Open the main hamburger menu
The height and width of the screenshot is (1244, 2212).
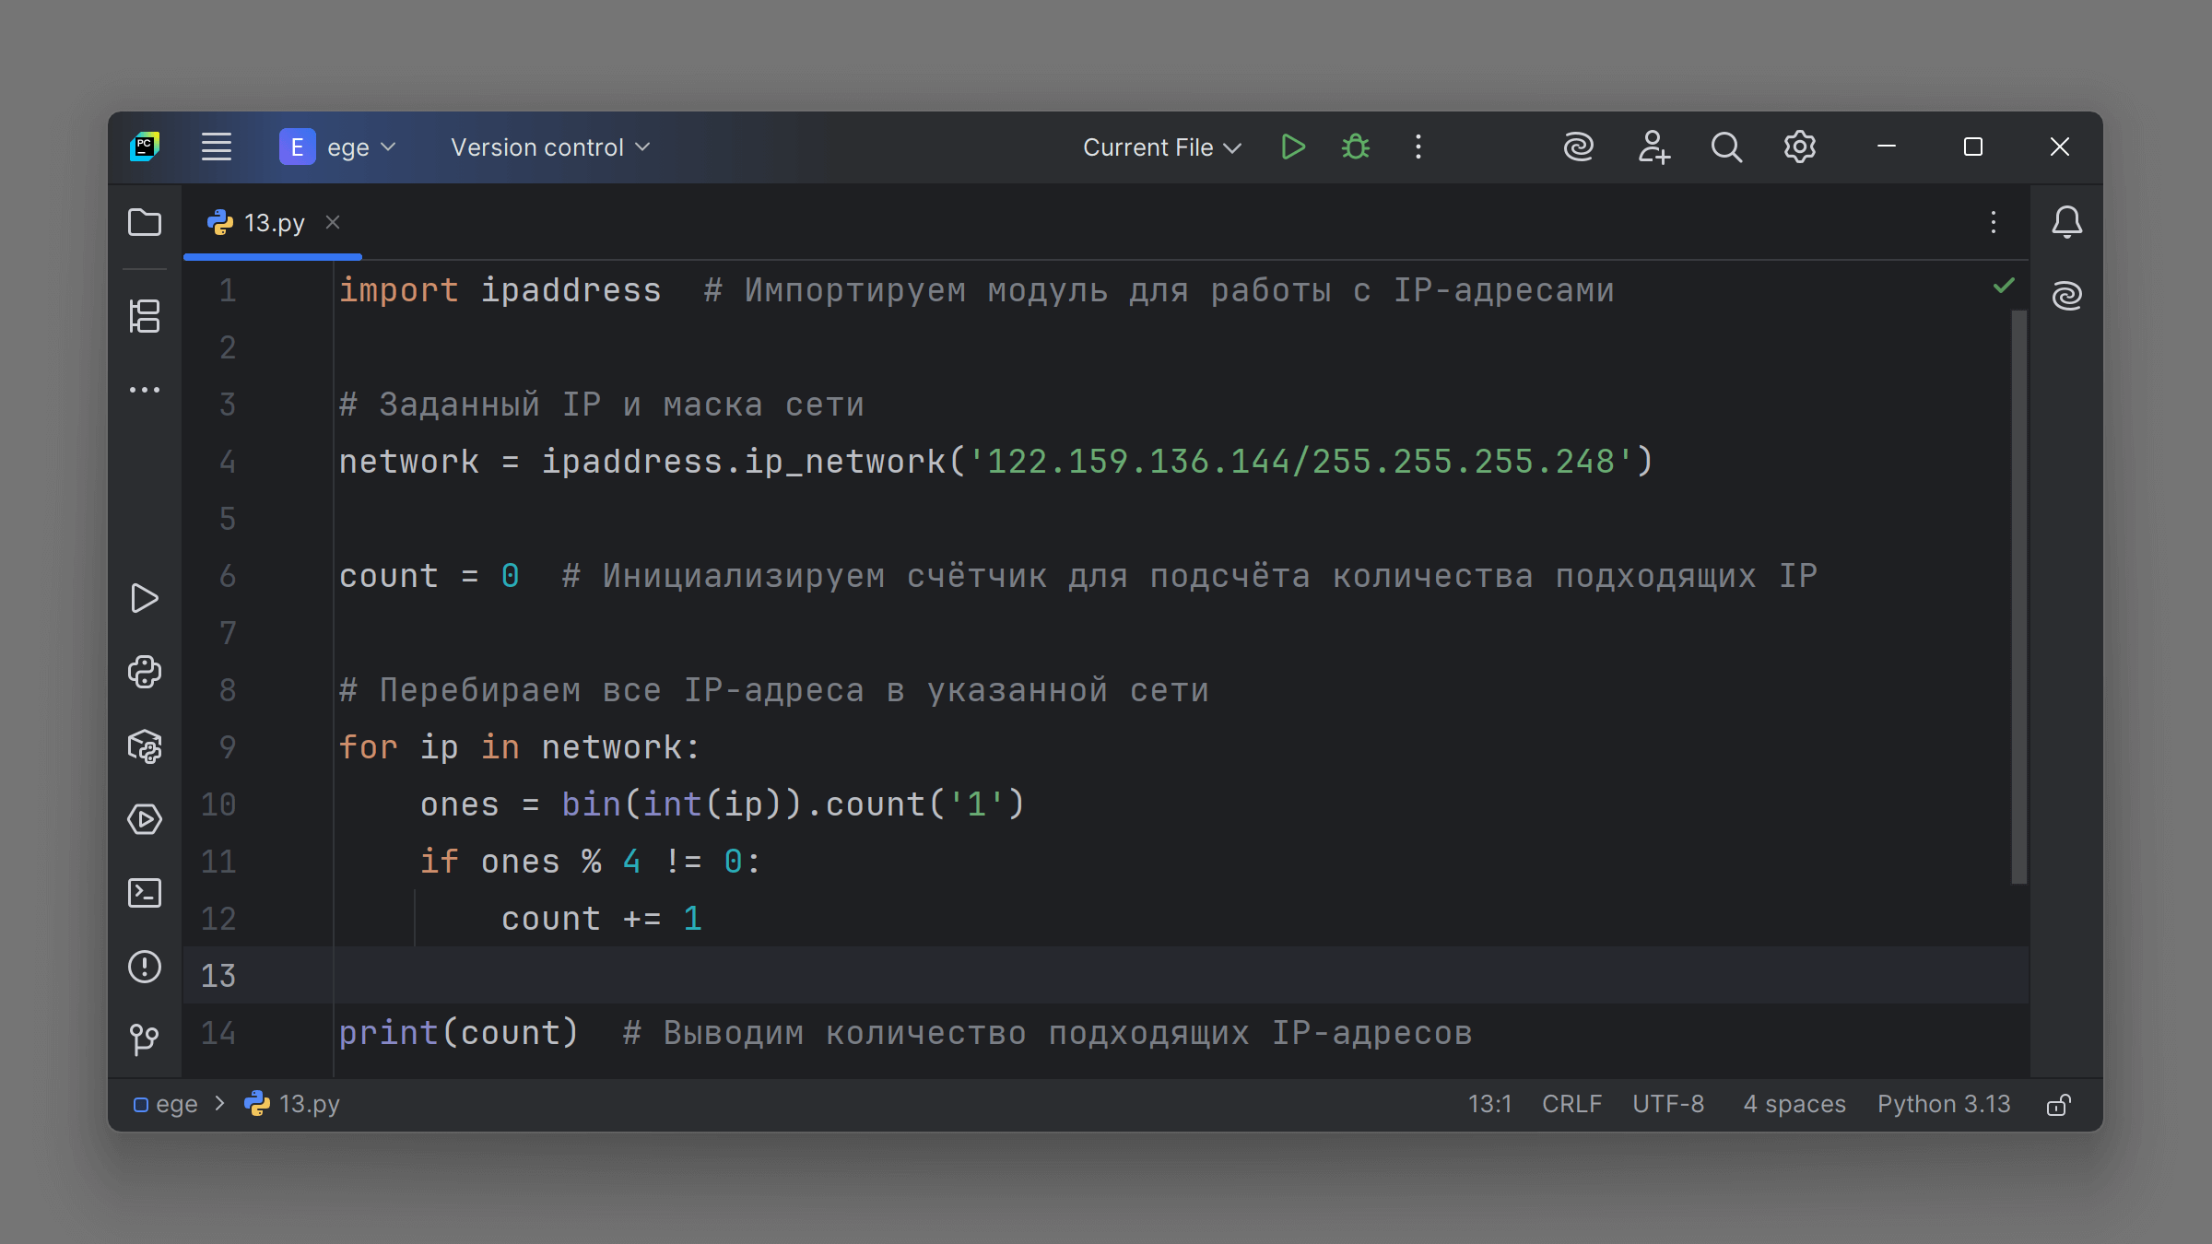[x=217, y=147]
